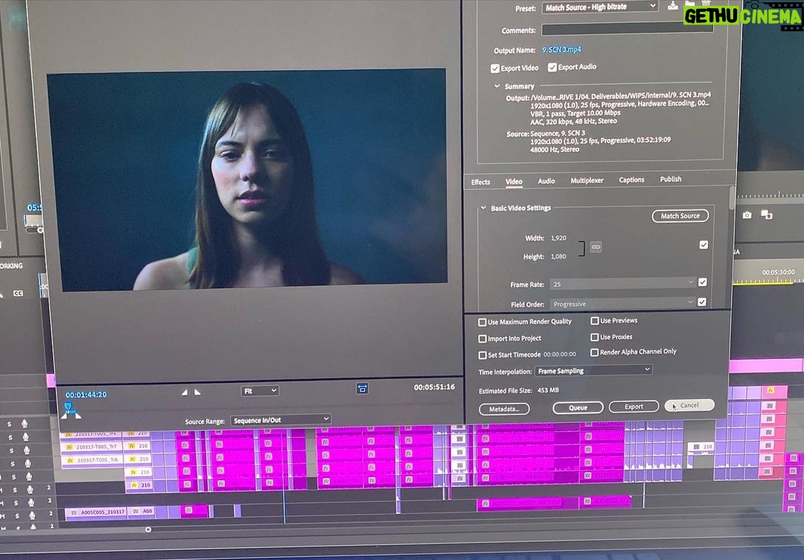
Task: Open the Comparison View icon beside camera
Action: pos(767,214)
